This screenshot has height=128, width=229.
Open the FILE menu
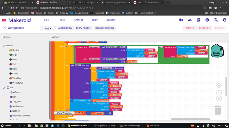(46, 20)
